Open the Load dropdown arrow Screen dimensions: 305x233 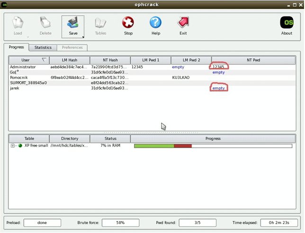(x=28, y=37)
